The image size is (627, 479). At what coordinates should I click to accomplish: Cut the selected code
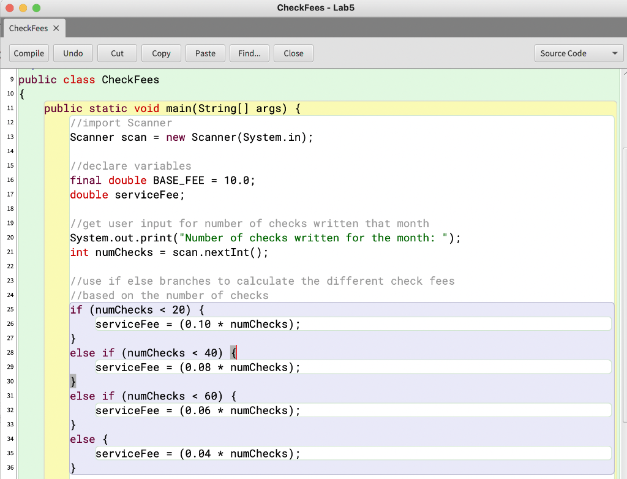tap(116, 53)
